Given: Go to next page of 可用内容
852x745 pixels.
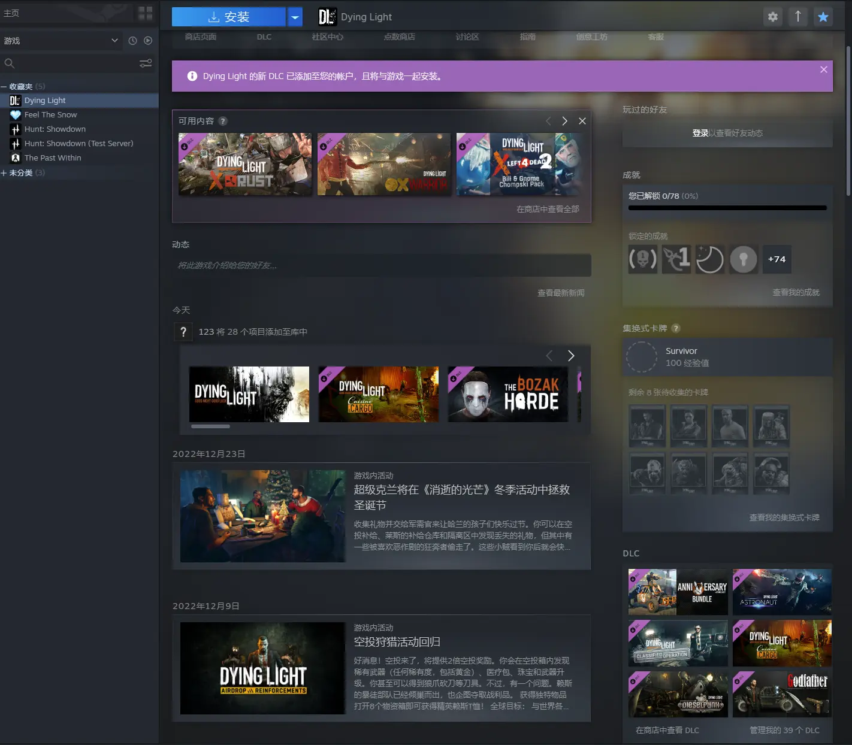Looking at the screenshot, I should point(564,121).
